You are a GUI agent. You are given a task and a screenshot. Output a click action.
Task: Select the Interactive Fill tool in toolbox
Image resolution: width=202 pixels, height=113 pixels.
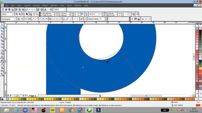click(x=2, y=74)
